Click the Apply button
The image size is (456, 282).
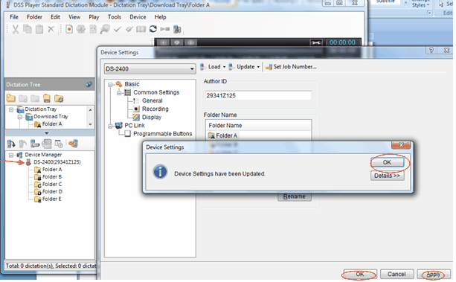434,274
